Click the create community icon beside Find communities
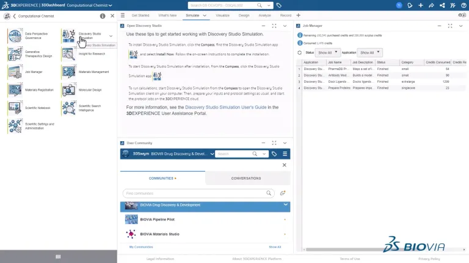This screenshot has height=263, width=469. coord(283,193)
